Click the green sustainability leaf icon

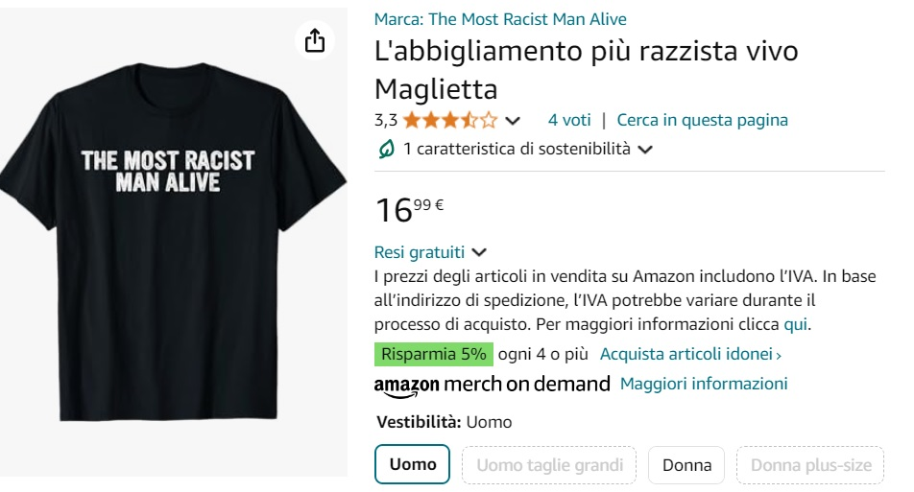(x=386, y=149)
